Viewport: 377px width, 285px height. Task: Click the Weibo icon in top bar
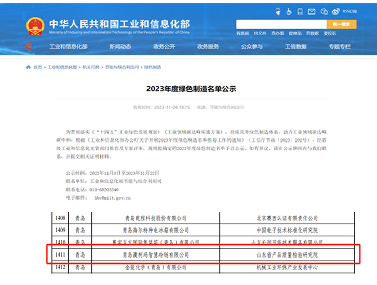(335, 11)
